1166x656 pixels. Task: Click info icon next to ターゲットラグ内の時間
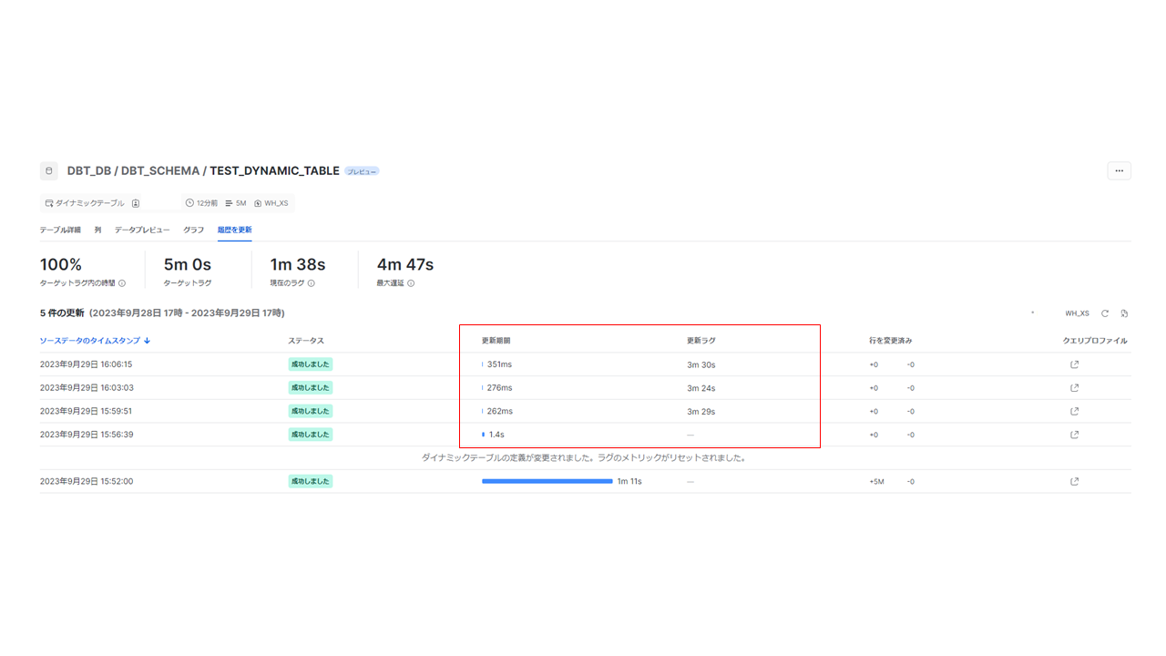click(x=122, y=283)
